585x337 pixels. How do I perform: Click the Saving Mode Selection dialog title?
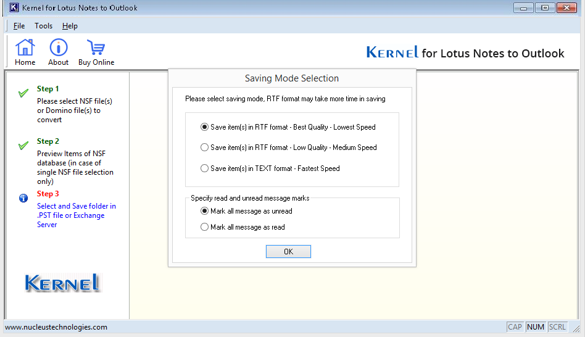click(292, 78)
